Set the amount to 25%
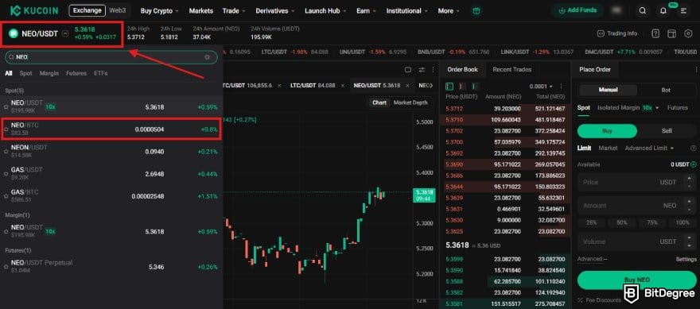 pyautogui.click(x=592, y=222)
